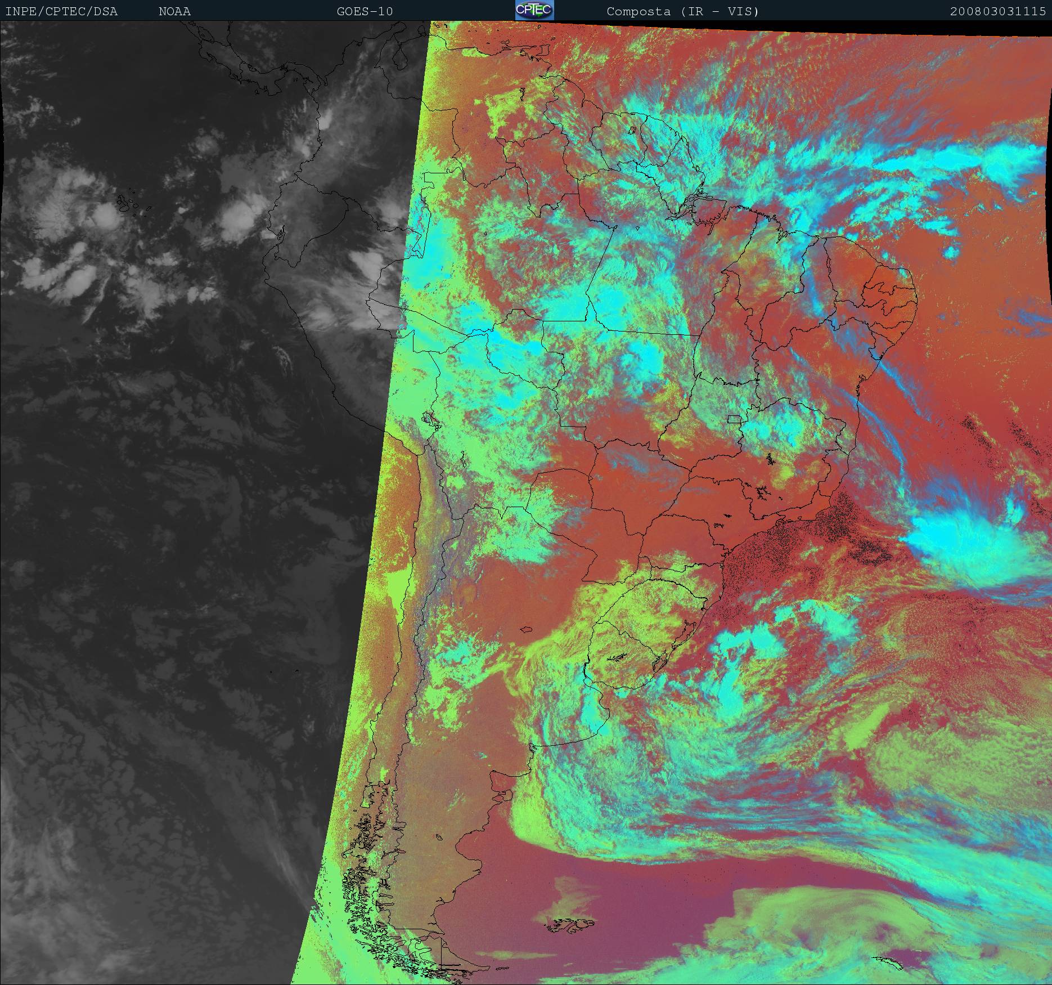Select the GOES-10 satellite label
Image resolution: width=1052 pixels, height=985 pixels.
tap(365, 11)
